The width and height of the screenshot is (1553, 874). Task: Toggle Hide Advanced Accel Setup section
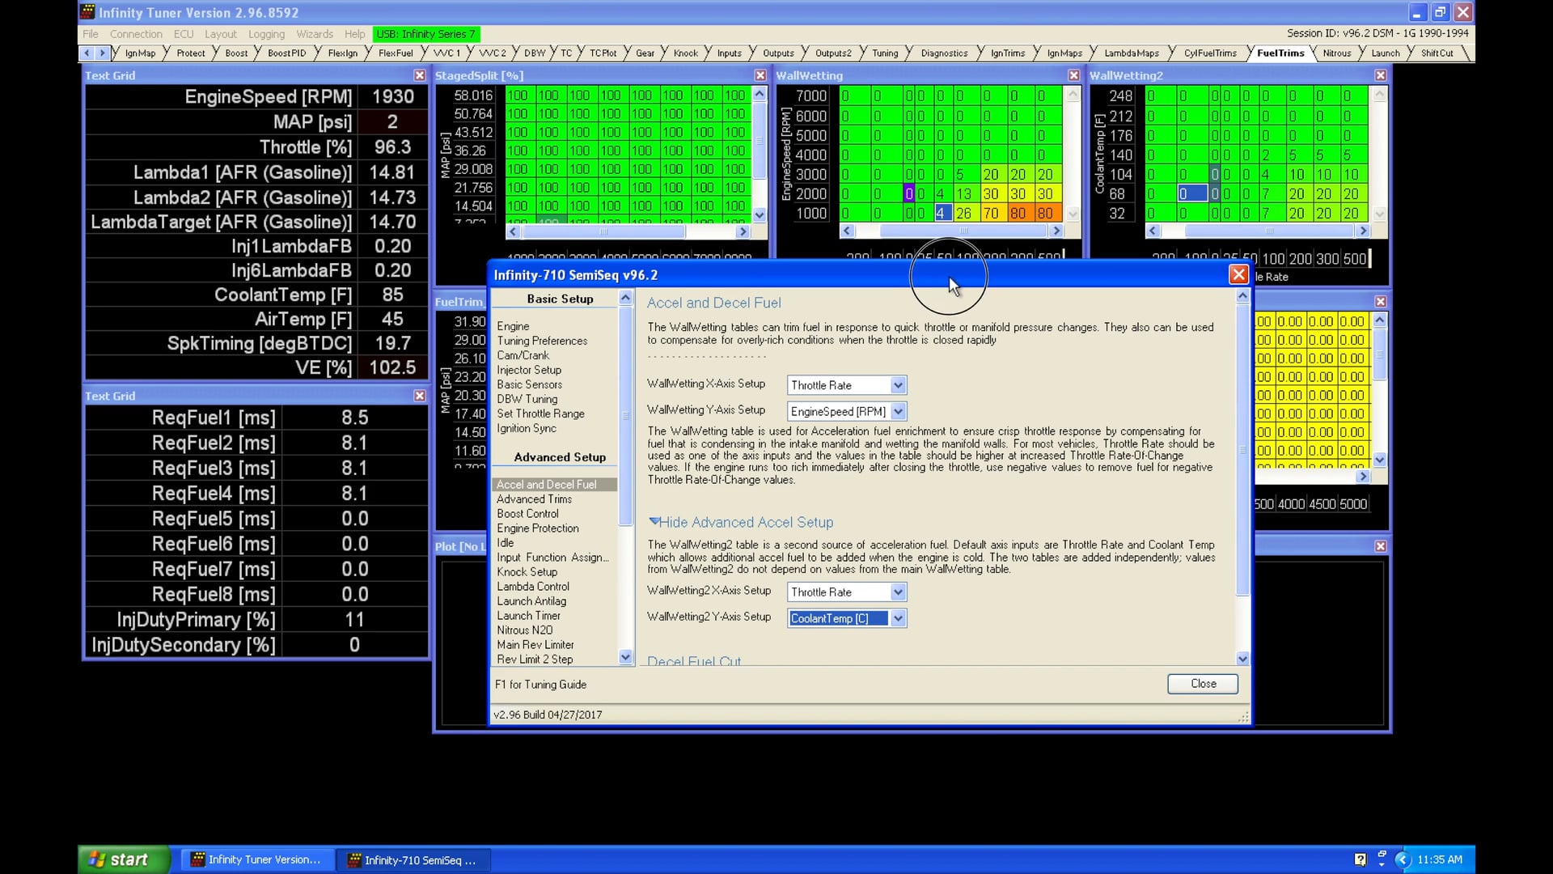[740, 522]
